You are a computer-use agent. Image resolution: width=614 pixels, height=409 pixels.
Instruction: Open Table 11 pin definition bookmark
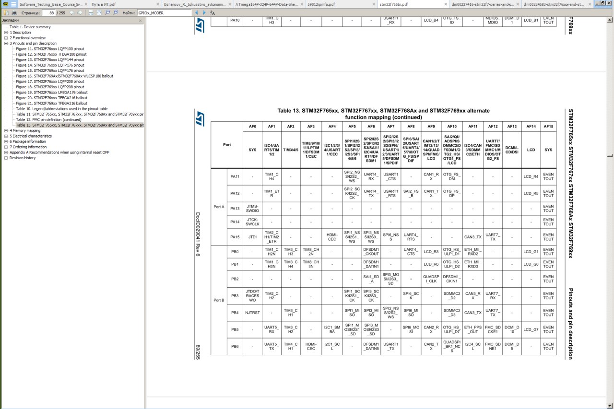[79, 114]
